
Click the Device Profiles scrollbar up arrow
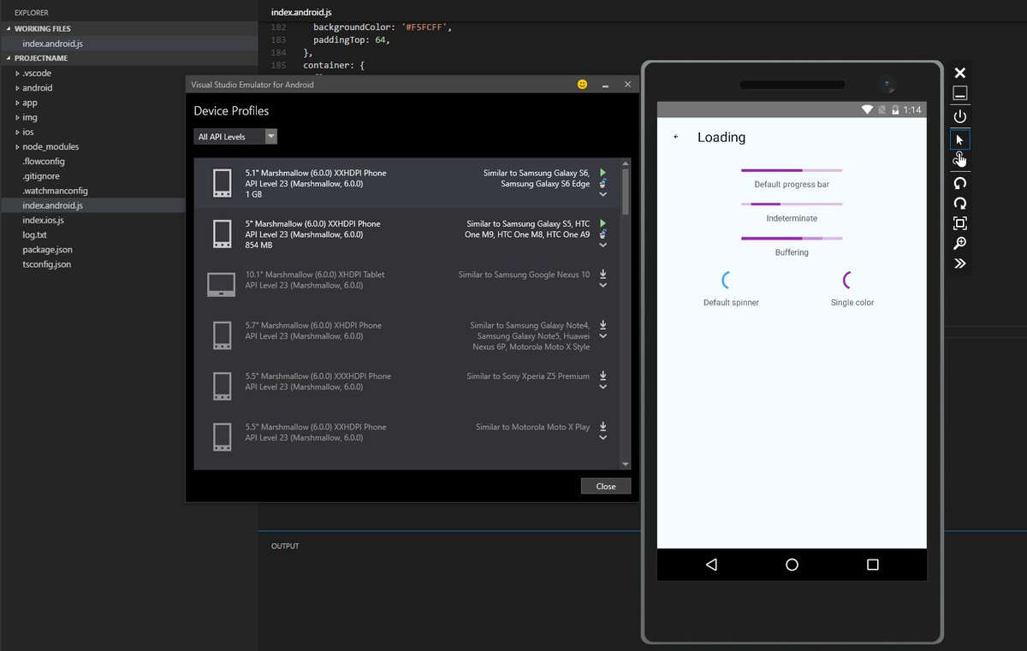point(626,163)
